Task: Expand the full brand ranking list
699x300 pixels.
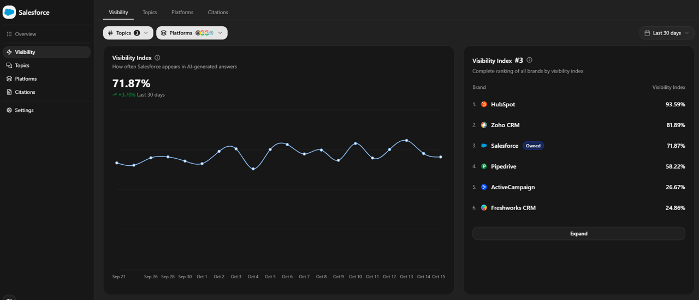Action: tap(578, 233)
